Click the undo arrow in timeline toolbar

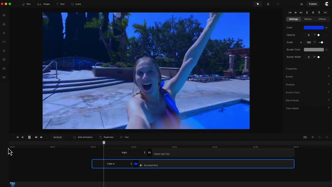click(320, 137)
